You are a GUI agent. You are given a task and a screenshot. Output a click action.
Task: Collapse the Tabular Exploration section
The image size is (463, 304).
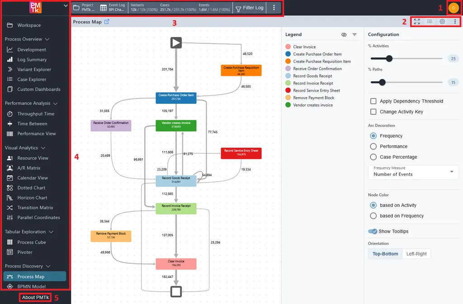[x=51, y=232]
